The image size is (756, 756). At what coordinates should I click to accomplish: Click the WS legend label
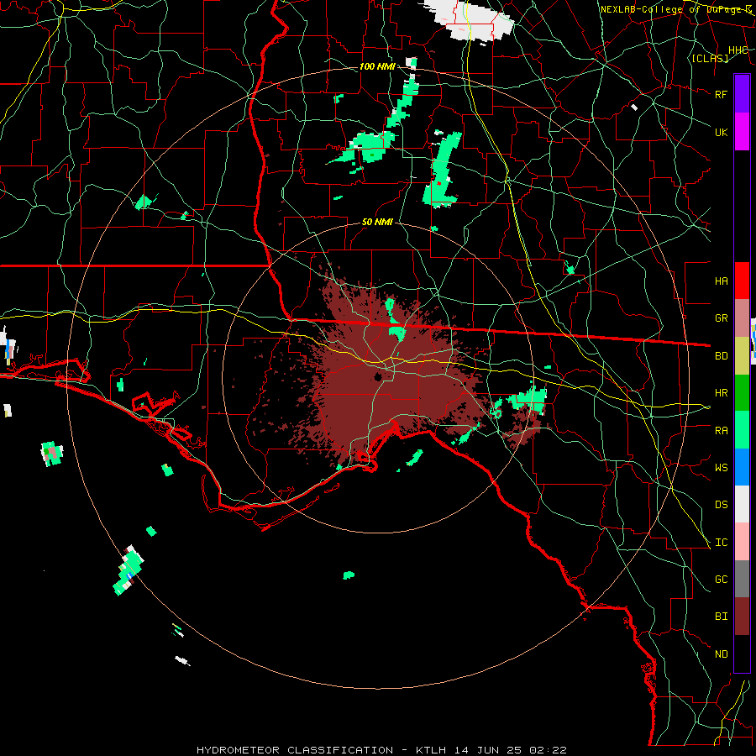721,467
